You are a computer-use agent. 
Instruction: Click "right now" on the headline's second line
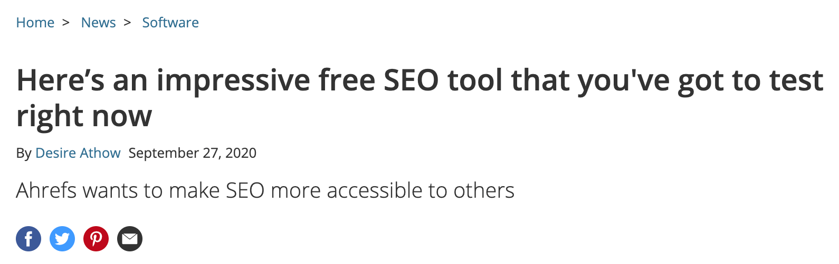pyautogui.click(x=84, y=116)
